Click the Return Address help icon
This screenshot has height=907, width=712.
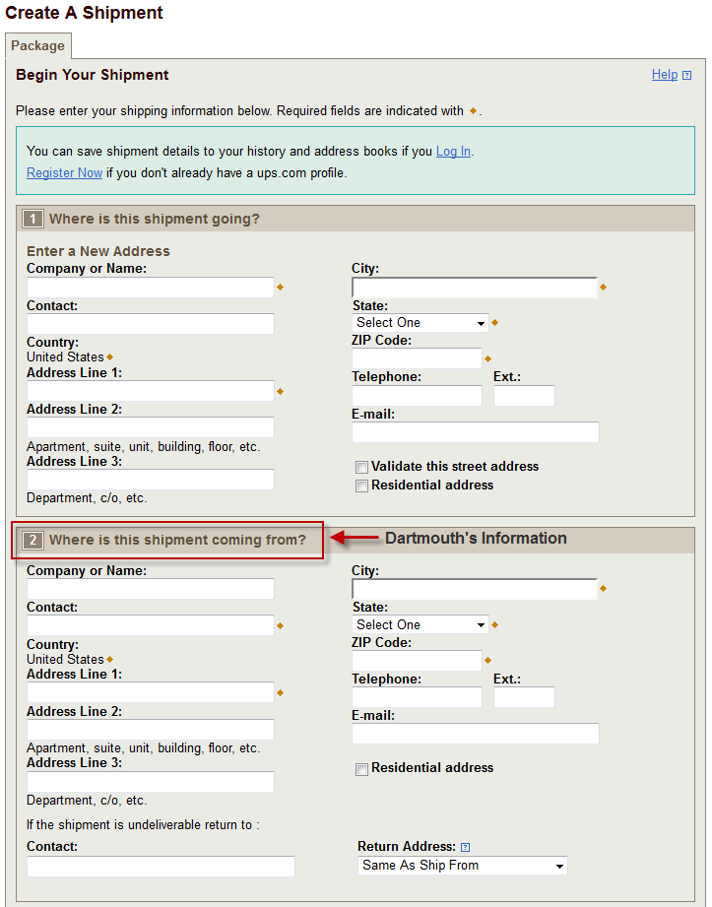click(466, 847)
